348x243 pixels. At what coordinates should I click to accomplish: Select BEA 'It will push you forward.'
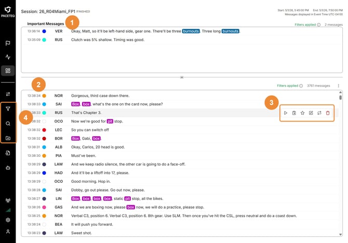180,224
